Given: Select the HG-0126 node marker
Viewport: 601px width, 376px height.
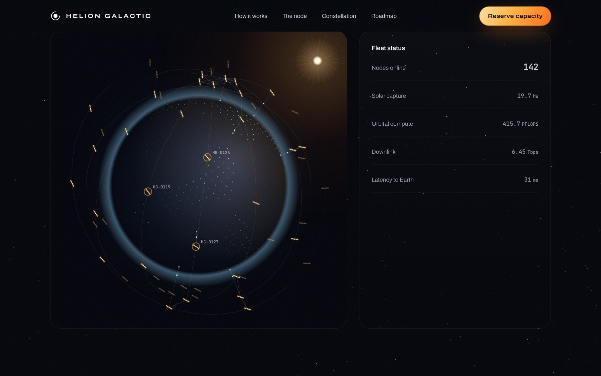Looking at the screenshot, I should tap(207, 157).
